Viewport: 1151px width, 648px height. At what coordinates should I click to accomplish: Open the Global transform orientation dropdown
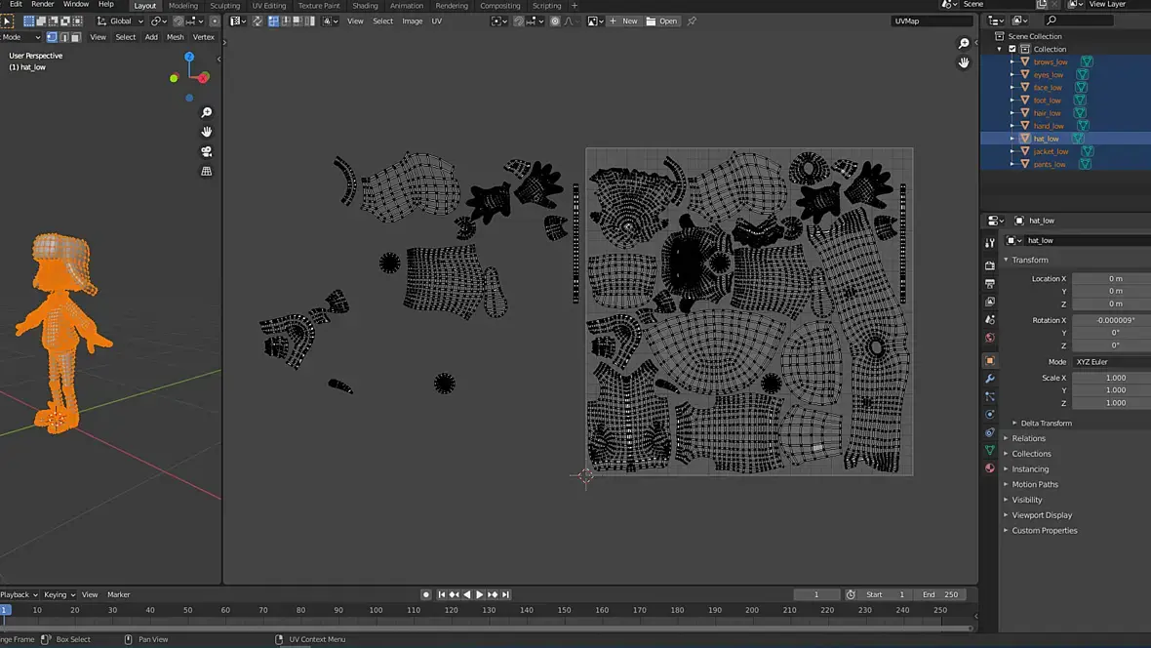121,21
